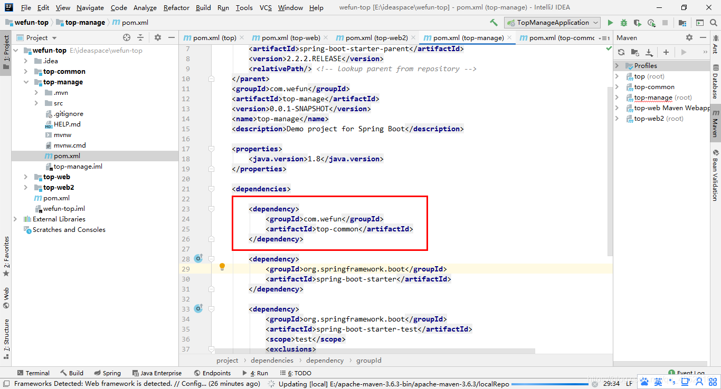This screenshot has width=721, height=389.
Task: Expand Profiles in Maven panel
Action: click(x=617, y=66)
